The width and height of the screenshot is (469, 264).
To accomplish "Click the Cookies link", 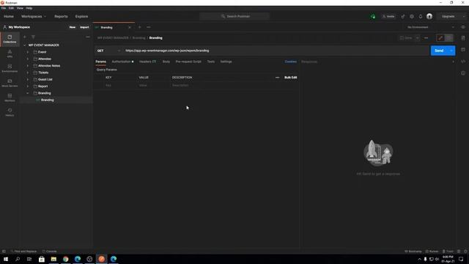I will click(290, 62).
